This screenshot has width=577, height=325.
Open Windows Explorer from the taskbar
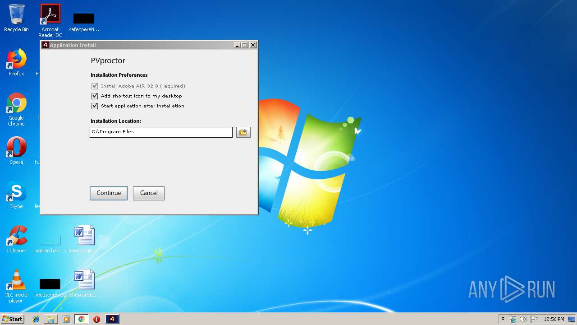51,319
